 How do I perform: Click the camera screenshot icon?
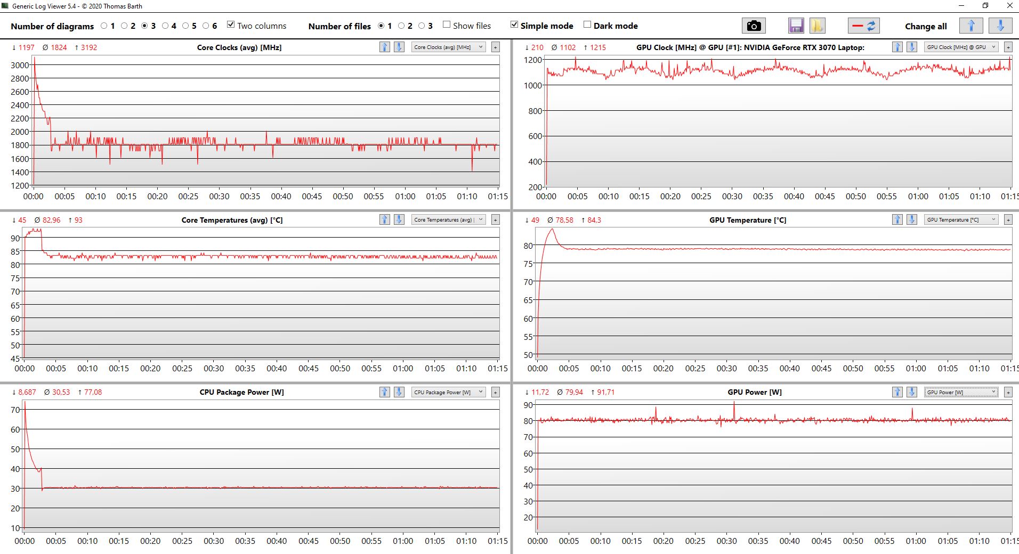pos(753,26)
